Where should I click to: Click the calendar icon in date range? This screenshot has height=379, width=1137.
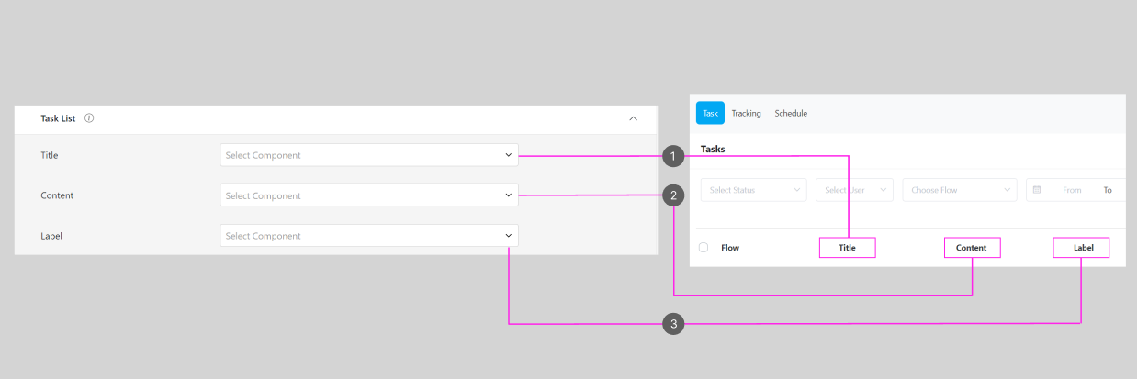(x=1037, y=190)
